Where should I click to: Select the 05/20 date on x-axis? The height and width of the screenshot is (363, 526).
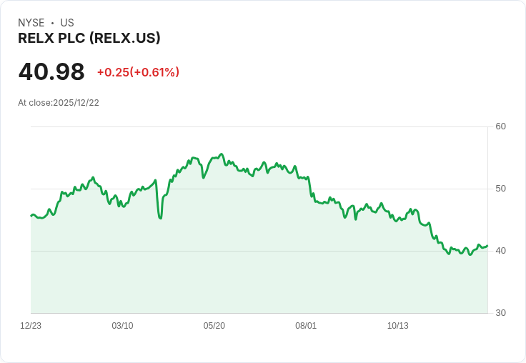pos(214,326)
